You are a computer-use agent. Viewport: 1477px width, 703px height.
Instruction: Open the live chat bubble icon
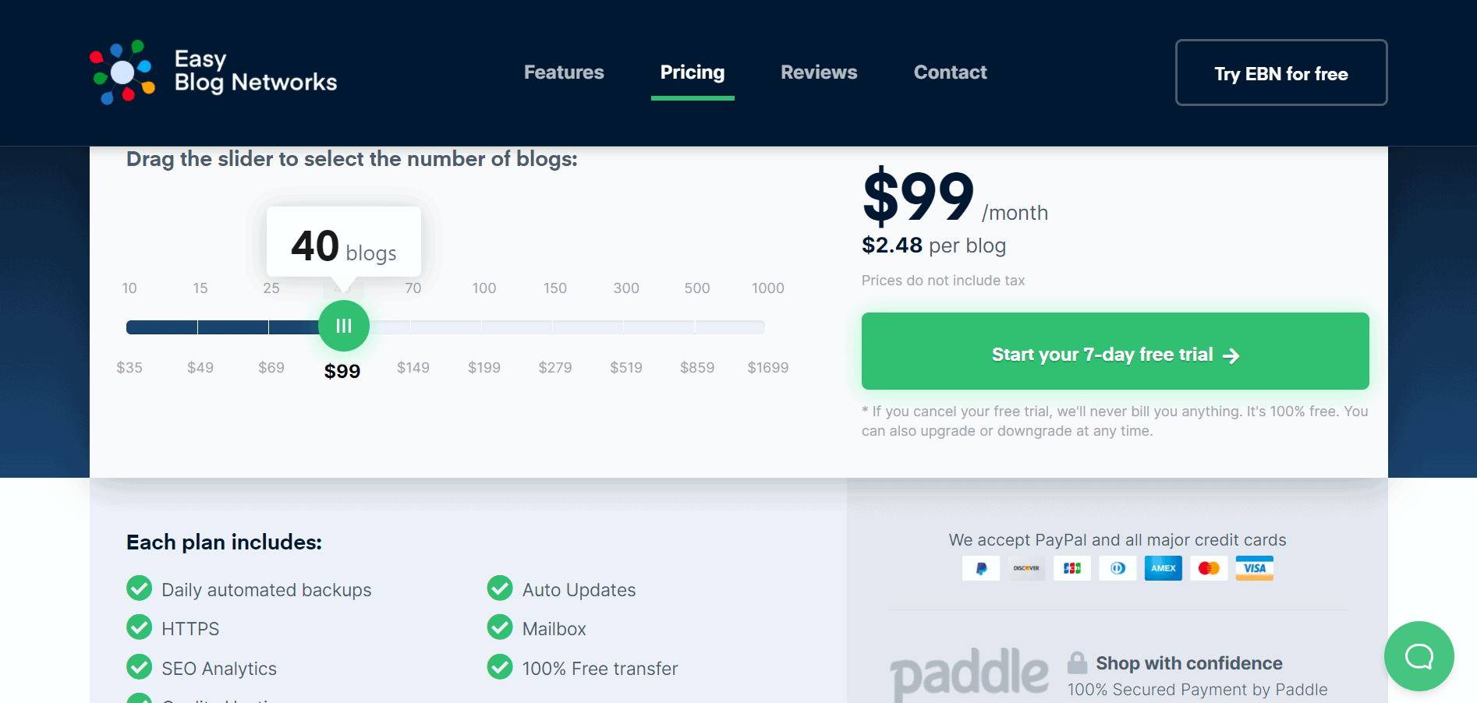(x=1419, y=656)
